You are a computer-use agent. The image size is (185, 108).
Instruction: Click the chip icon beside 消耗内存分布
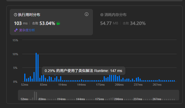tap(102, 15)
